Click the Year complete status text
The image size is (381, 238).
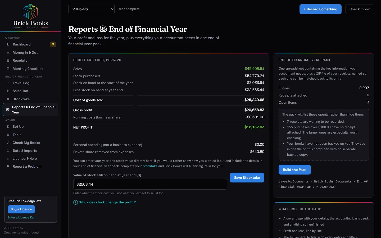(x=129, y=9)
